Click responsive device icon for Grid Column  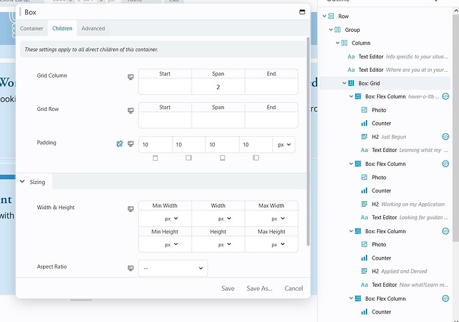131,78
